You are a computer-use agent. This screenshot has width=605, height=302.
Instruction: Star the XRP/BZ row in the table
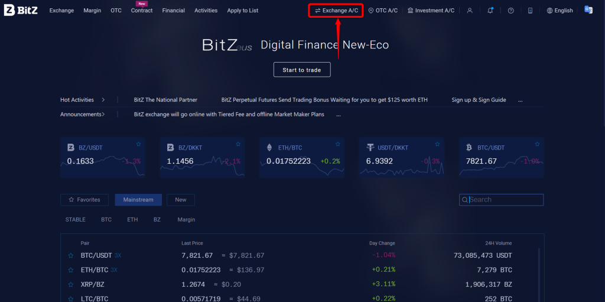click(71, 285)
